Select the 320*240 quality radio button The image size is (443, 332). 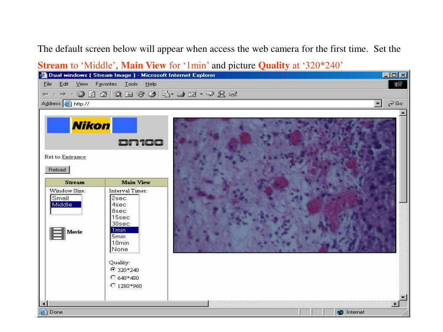point(113,270)
